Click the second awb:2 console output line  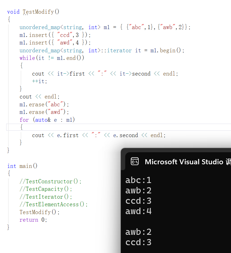tap(138, 232)
